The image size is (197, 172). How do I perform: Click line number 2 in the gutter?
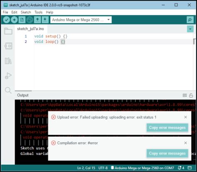tap(26, 42)
